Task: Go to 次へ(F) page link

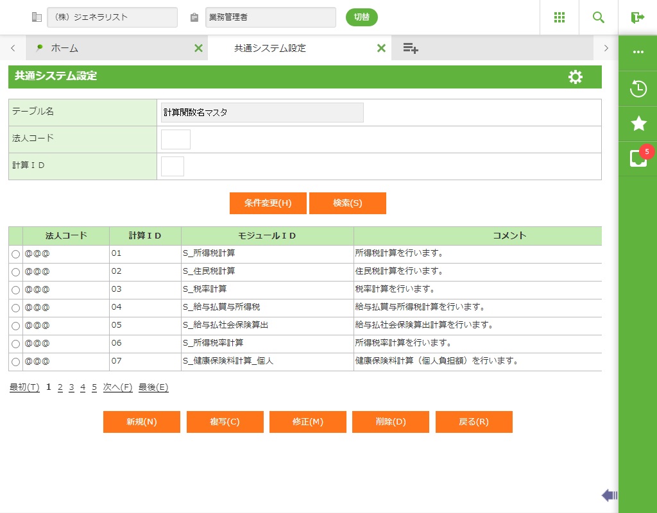Action: [x=117, y=387]
